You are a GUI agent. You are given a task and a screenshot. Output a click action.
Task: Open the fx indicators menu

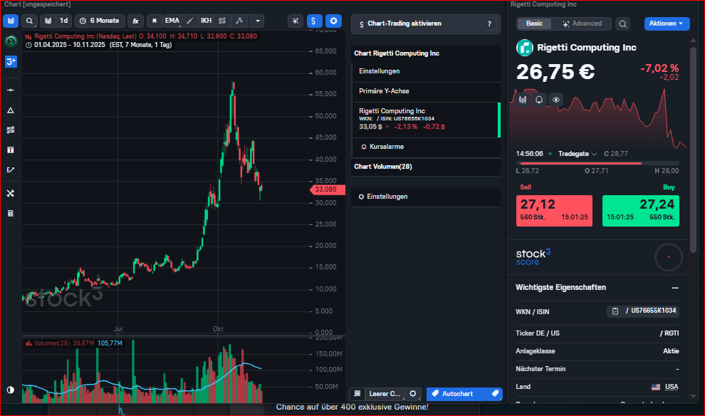pos(135,21)
